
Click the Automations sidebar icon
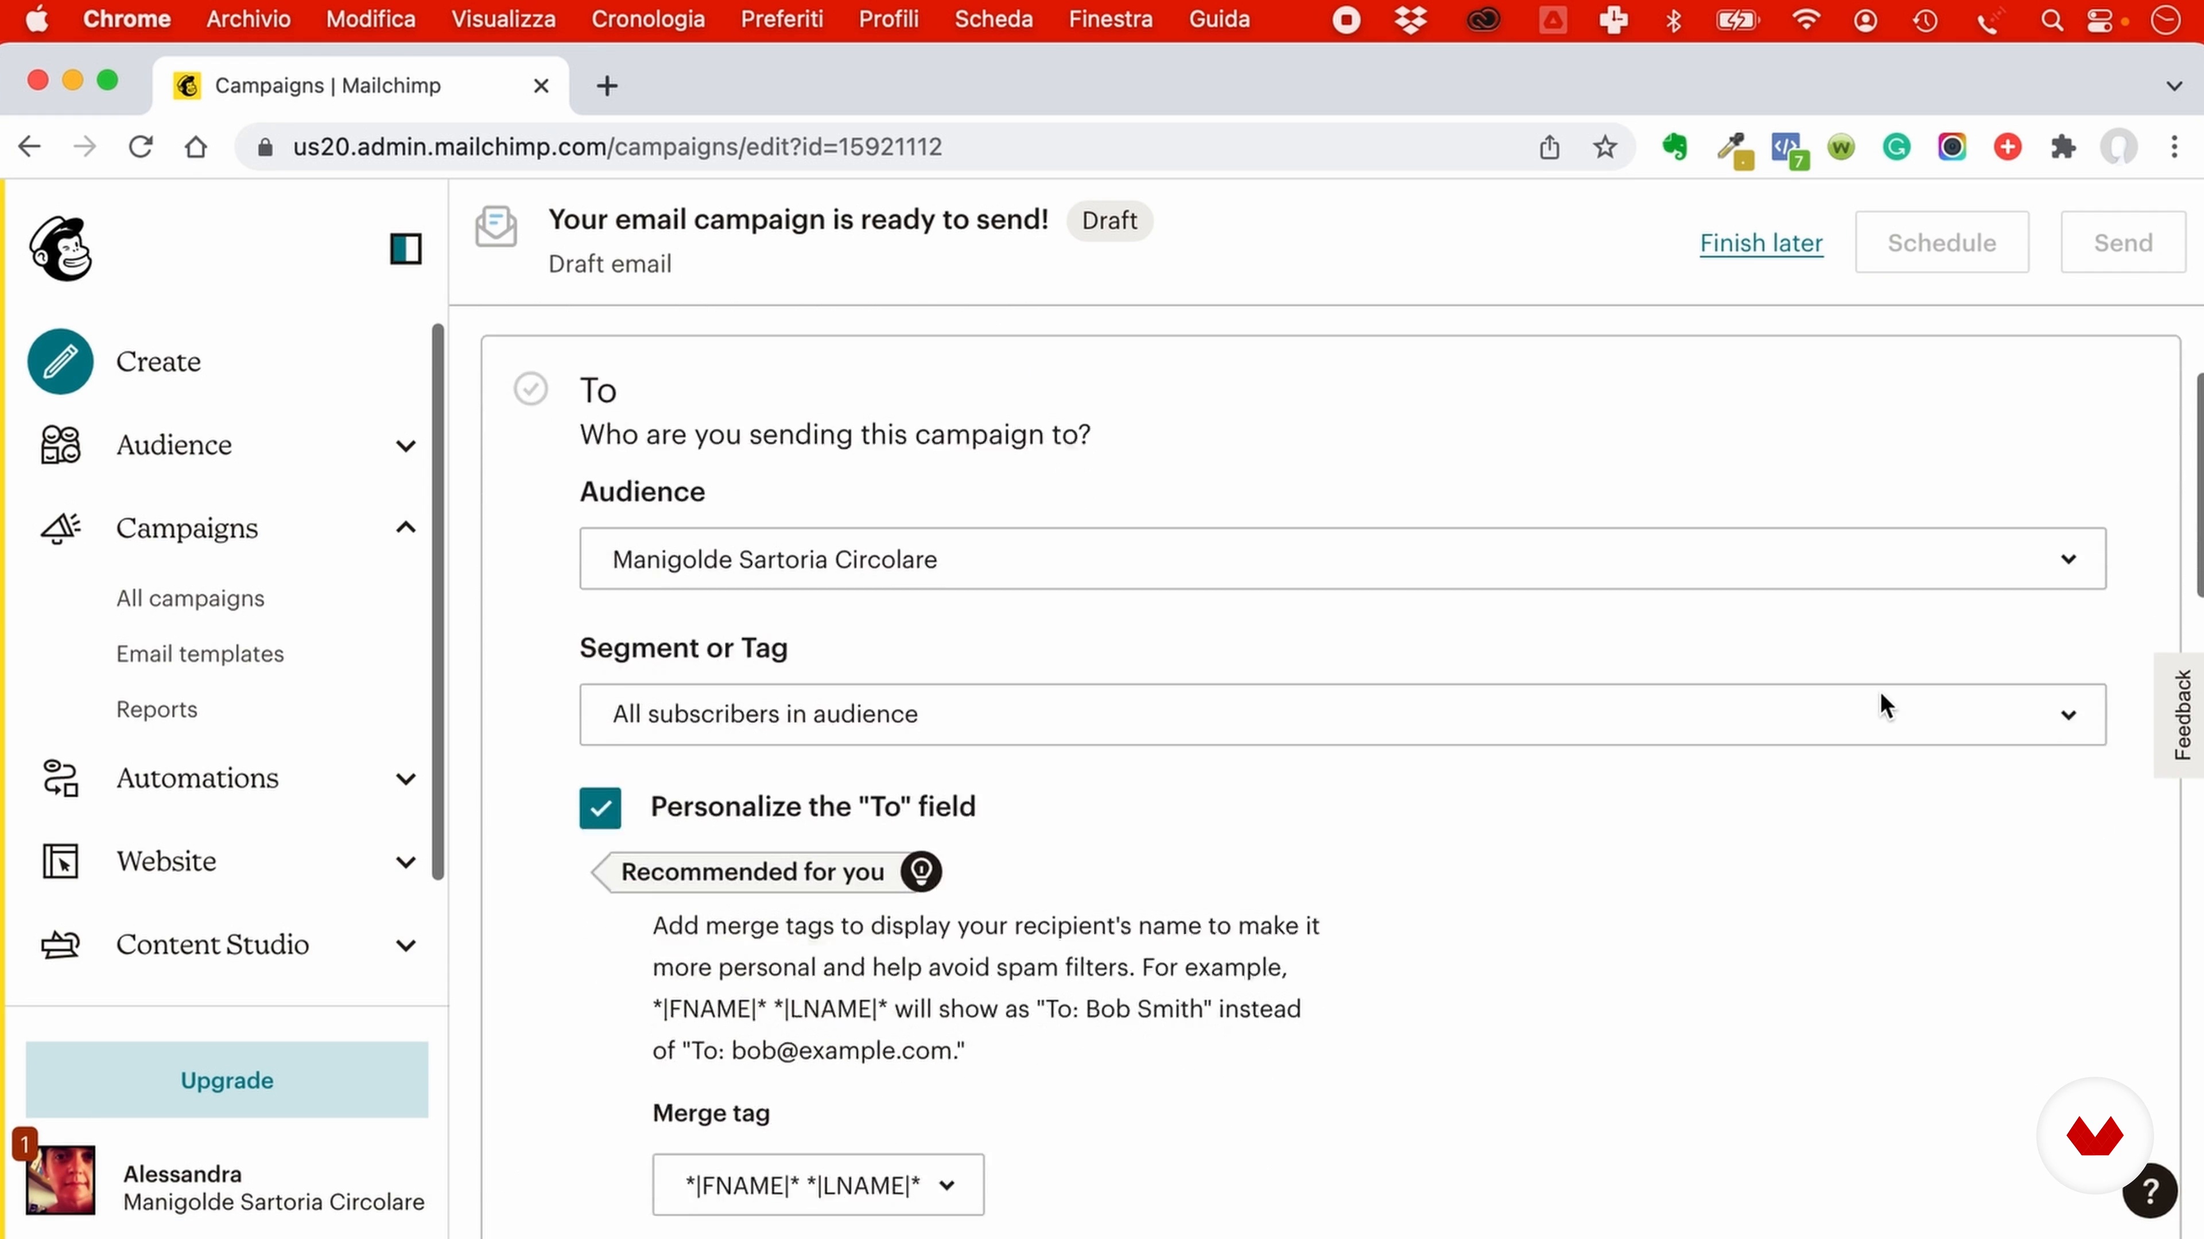point(60,778)
